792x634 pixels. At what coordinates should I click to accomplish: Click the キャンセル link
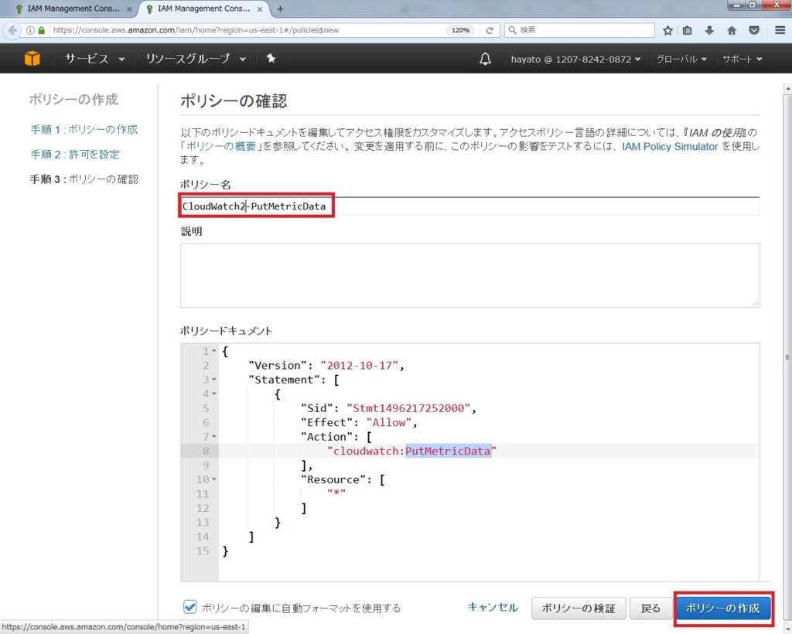coord(493,607)
